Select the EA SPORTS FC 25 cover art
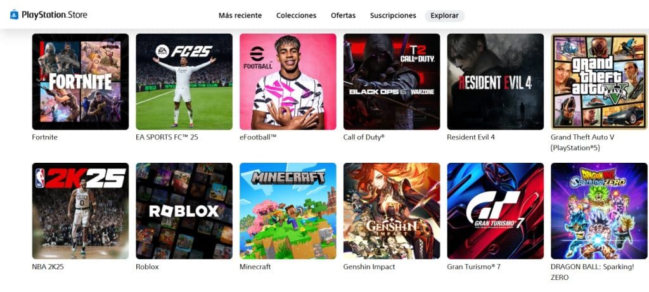The width and height of the screenshot is (649, 292). (x=184, y=82)
